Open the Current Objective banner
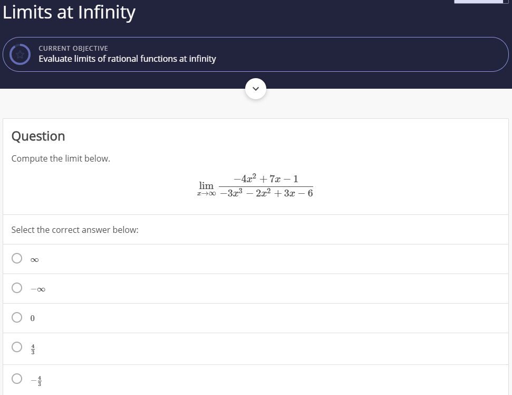The height and width of the screenshot is (395, 512). click(256, 54)
